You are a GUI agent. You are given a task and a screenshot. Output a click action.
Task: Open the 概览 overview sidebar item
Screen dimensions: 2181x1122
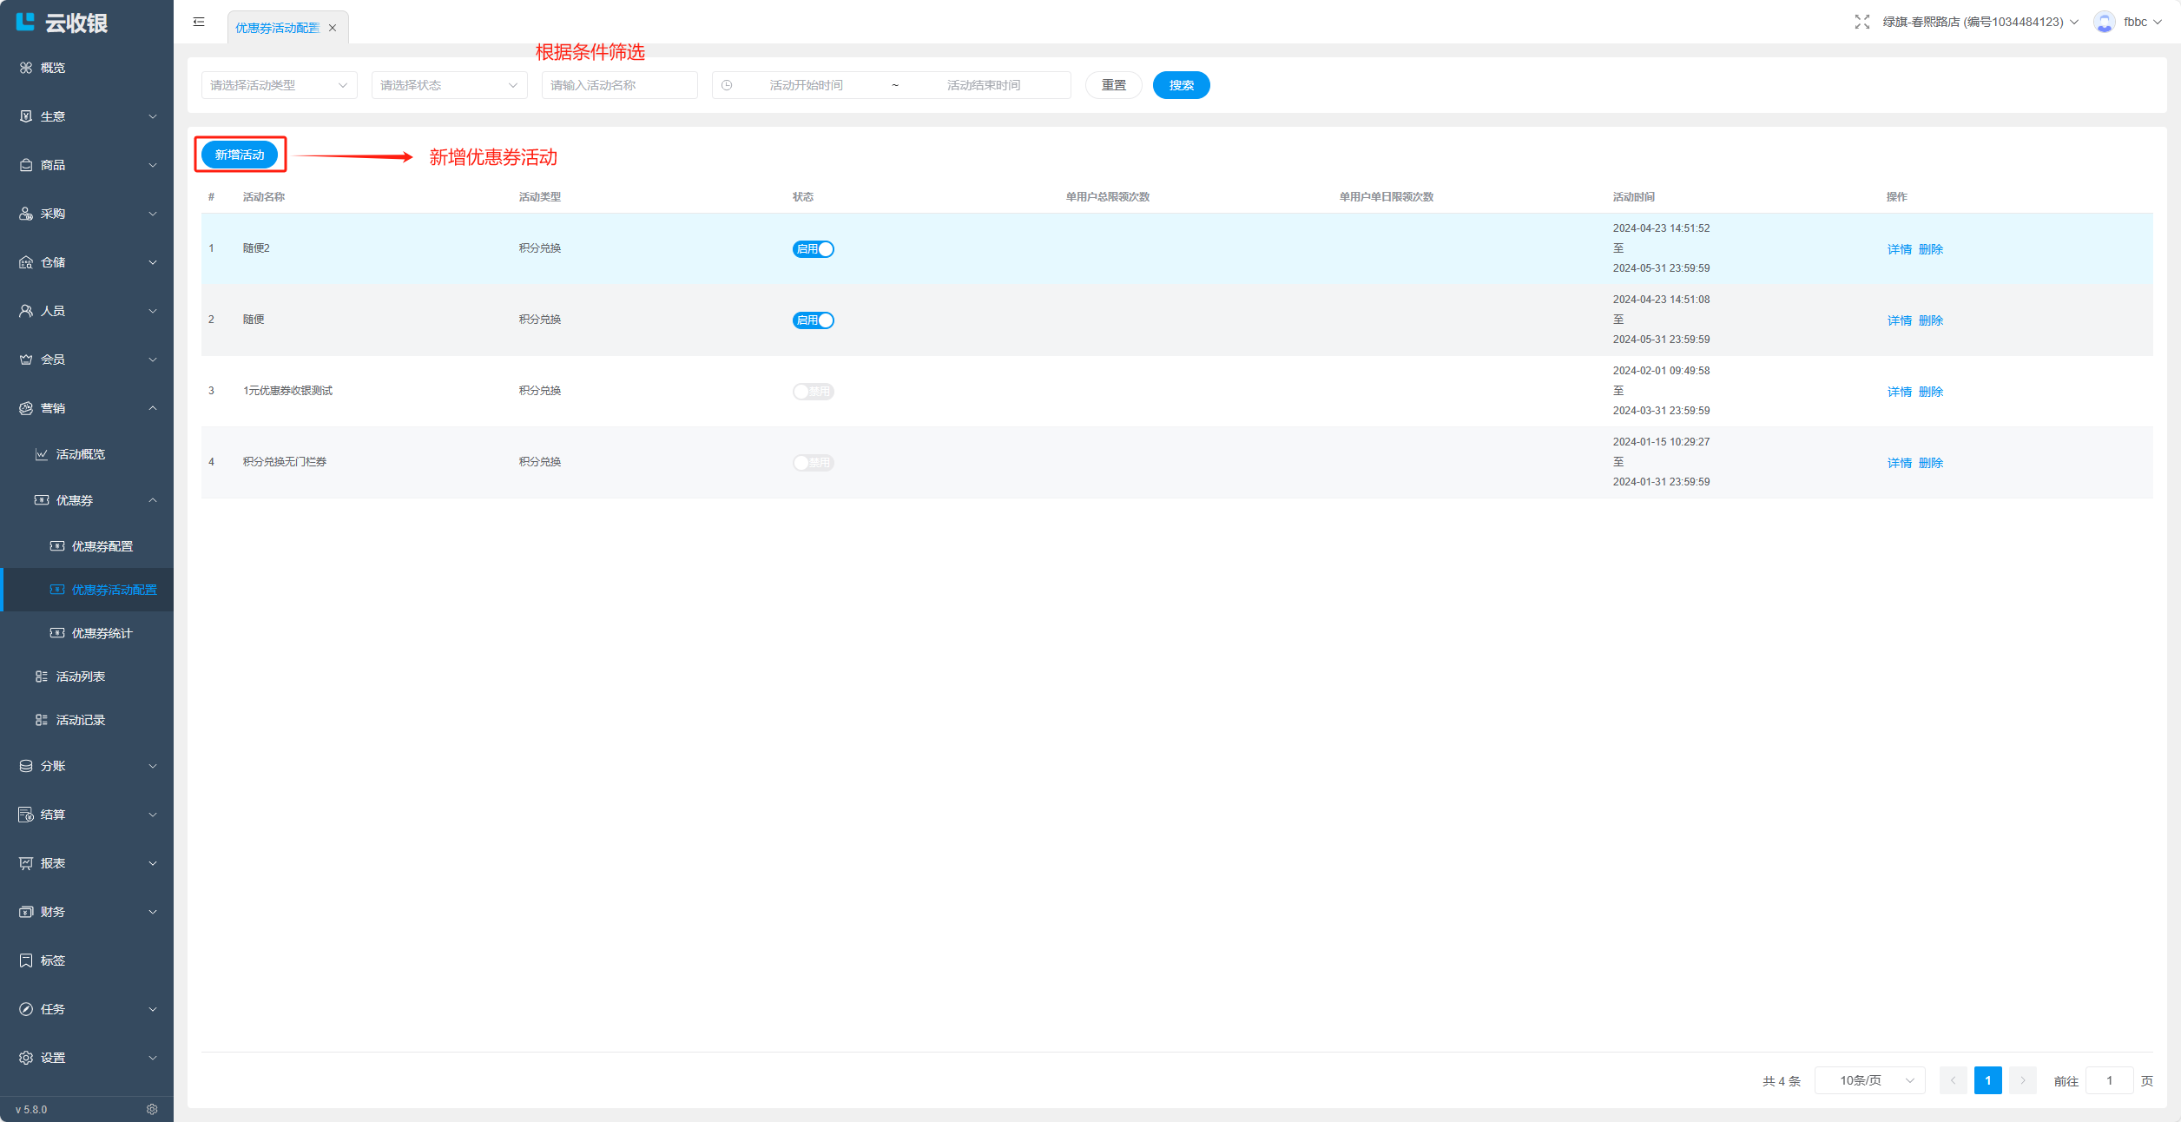[x=52, y=68]
